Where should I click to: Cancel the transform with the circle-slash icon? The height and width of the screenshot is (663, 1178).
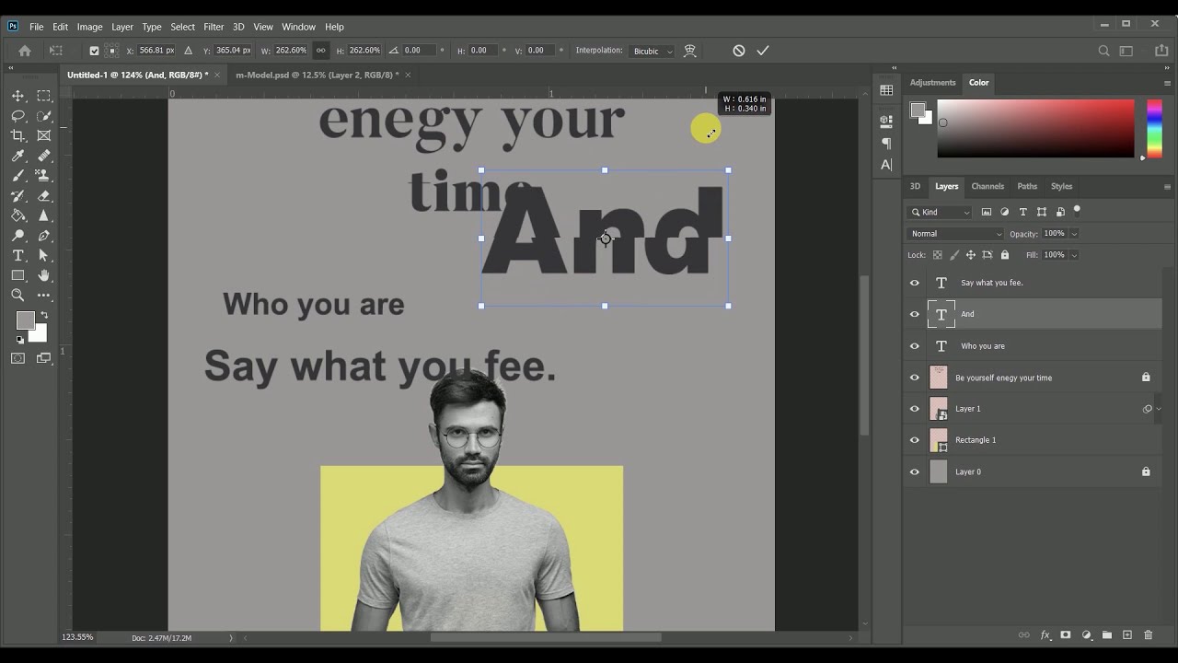pos(738,51)
